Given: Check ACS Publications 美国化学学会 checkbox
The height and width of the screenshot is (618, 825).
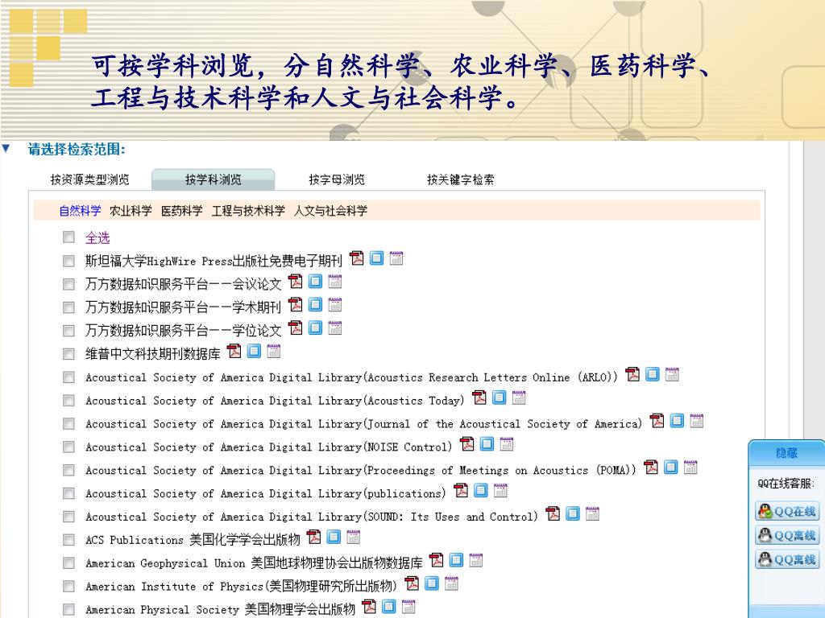Looking at the screenshot, I should [69, 540].
